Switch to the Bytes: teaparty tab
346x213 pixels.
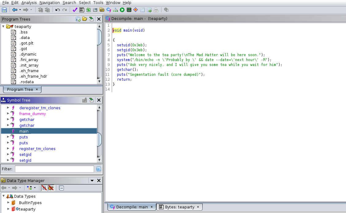pos(179,207)
